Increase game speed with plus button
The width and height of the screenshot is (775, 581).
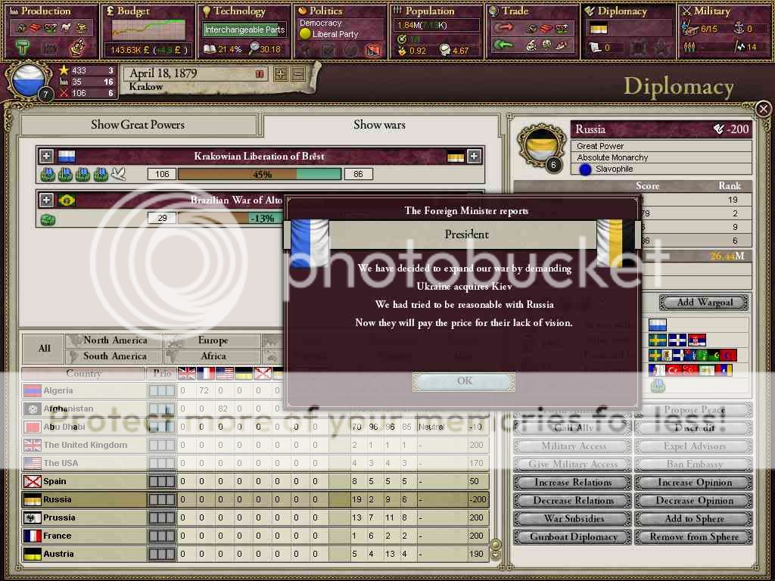281,74
